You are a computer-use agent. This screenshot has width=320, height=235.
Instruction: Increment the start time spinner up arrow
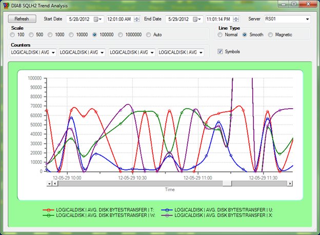click(x=137, y=18)
